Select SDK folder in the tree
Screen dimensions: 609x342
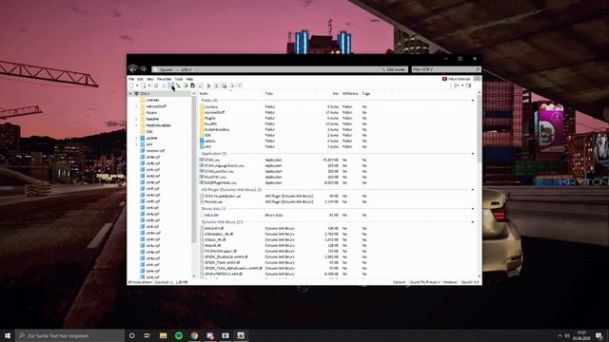[x=149, y=131]
